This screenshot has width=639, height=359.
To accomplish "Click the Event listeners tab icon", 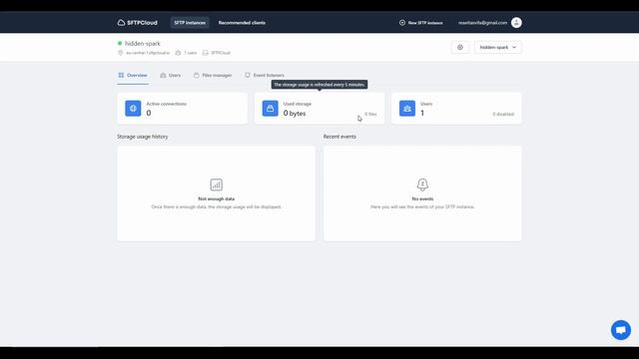I will [248, 75].
